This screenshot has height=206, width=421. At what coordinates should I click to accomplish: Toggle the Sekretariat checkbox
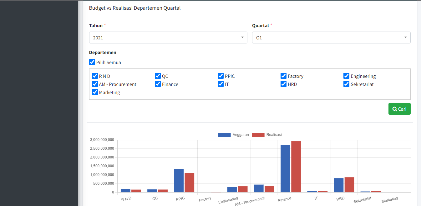click(x=346, y=84)
